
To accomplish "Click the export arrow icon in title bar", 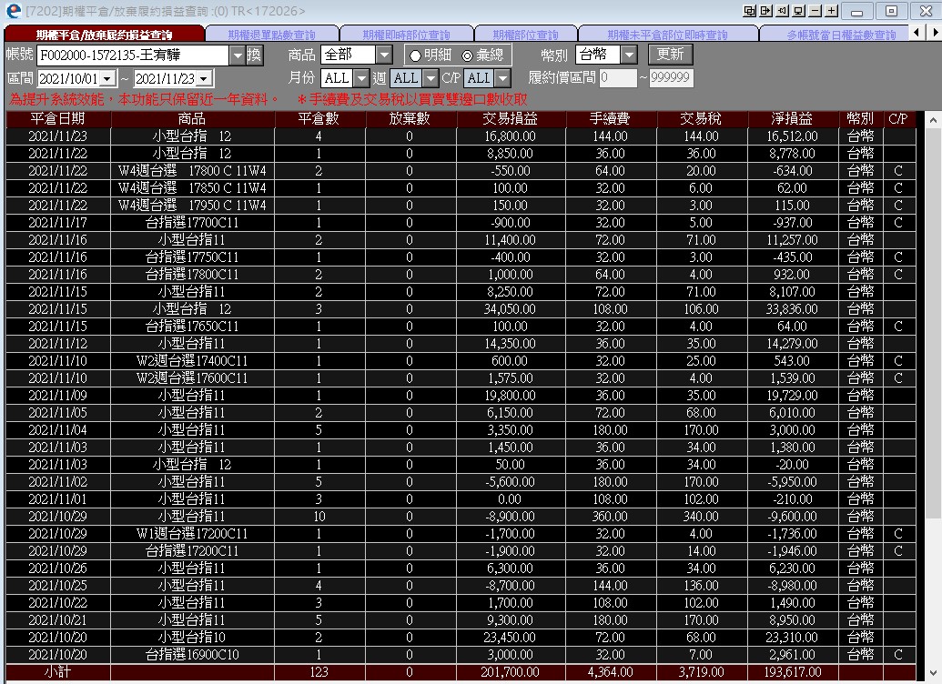I will click(x=766, y=10).
